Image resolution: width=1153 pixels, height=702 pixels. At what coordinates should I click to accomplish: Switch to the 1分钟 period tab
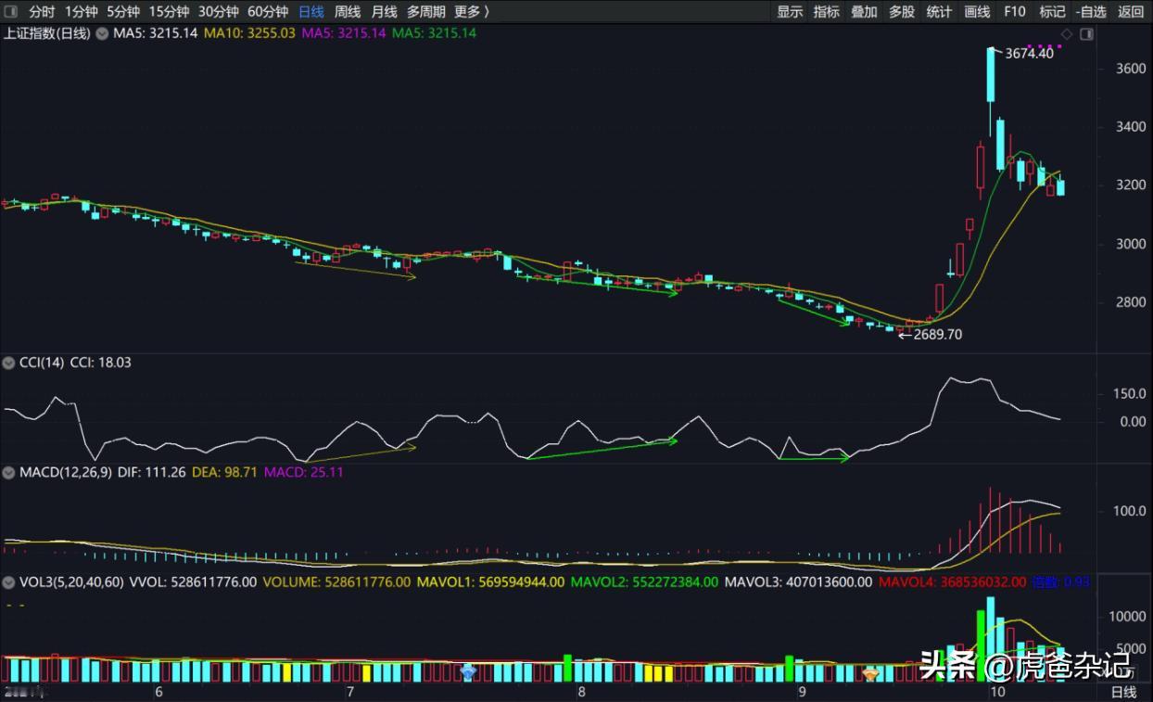[x=82, y=11]
